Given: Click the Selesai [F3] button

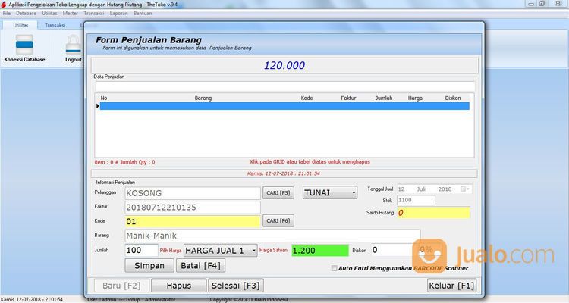Looking at the screenshot, I should (x=236, y=286).
